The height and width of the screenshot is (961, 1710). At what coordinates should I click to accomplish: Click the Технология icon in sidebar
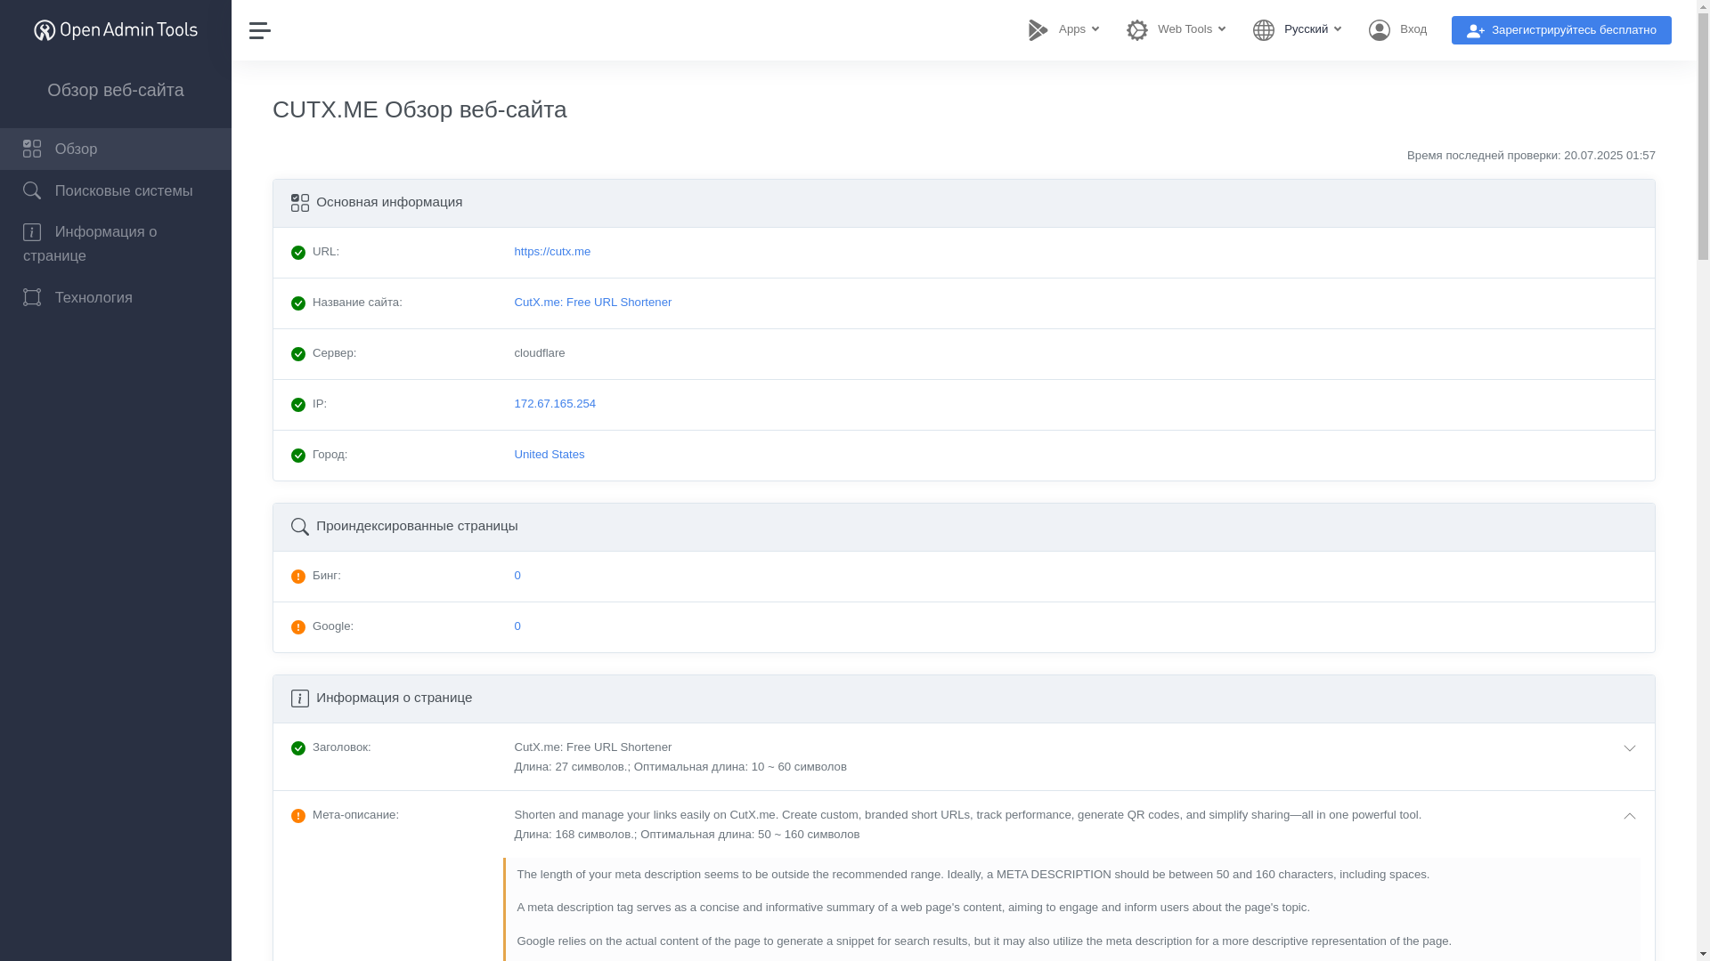(x=32, y=297)
